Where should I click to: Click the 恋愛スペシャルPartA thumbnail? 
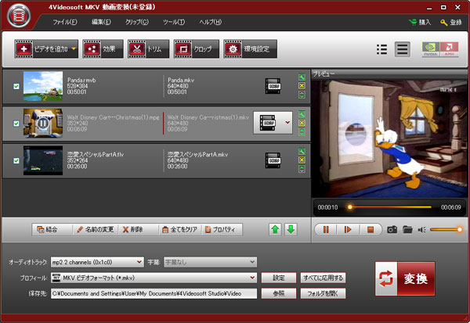(x=43, y=160)
